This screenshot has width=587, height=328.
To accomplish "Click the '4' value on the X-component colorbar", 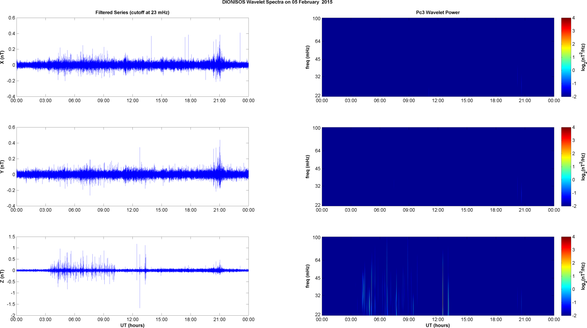I will pos(574,18).
